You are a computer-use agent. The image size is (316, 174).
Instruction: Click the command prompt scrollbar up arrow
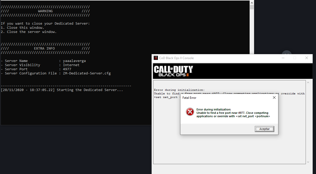click(x=252, y=3)
